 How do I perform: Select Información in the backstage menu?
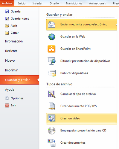coord(14,41)
